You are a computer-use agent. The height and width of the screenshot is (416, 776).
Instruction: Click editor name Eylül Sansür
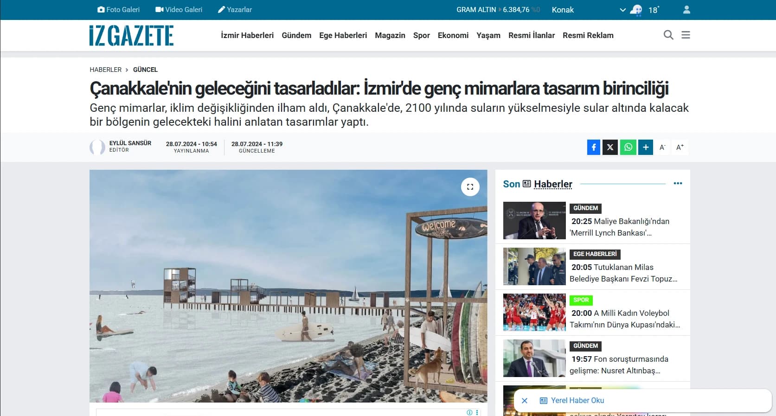point(130,143)
